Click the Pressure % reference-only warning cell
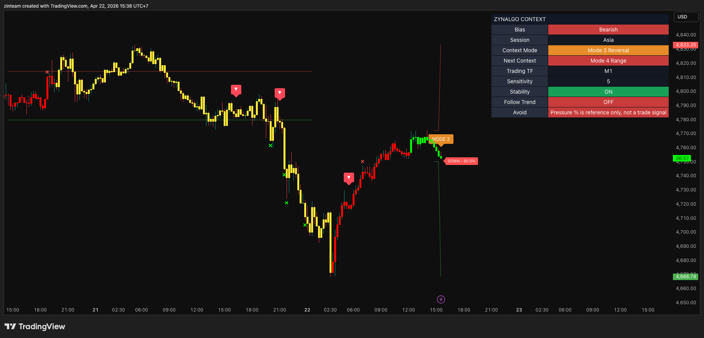 [x=608, y=112]
